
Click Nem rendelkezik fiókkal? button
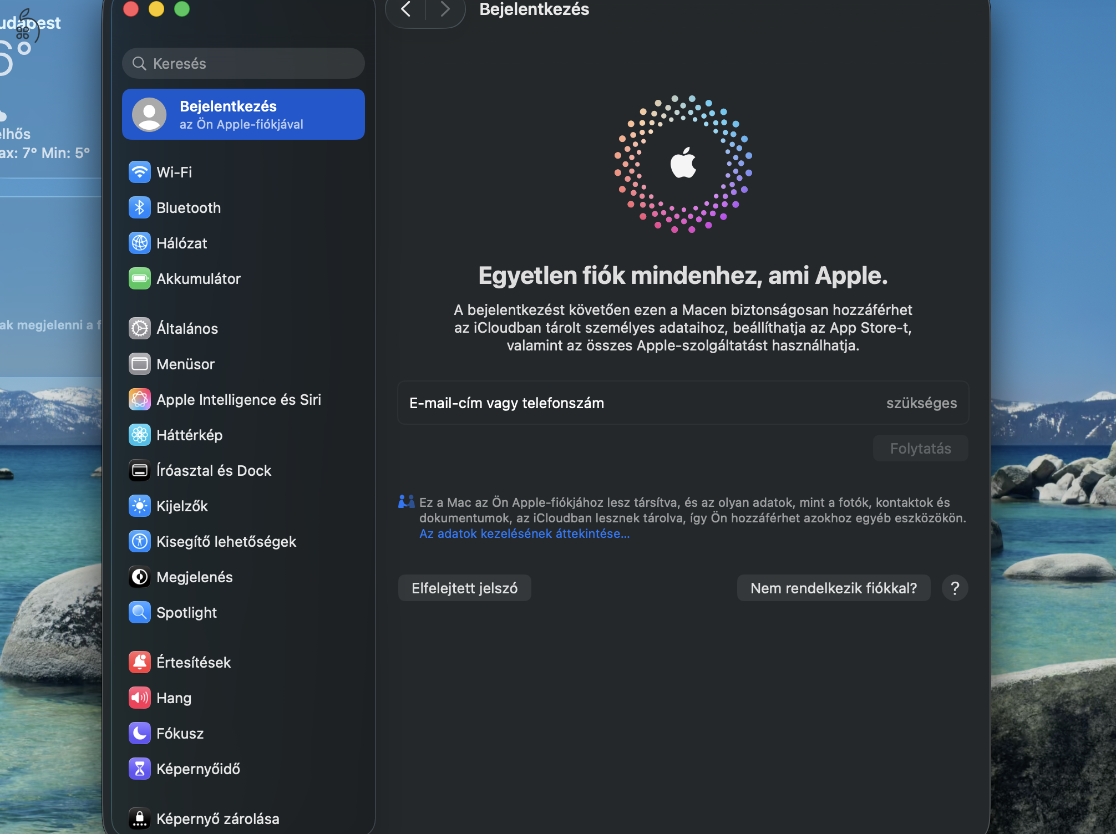(833, 588)
